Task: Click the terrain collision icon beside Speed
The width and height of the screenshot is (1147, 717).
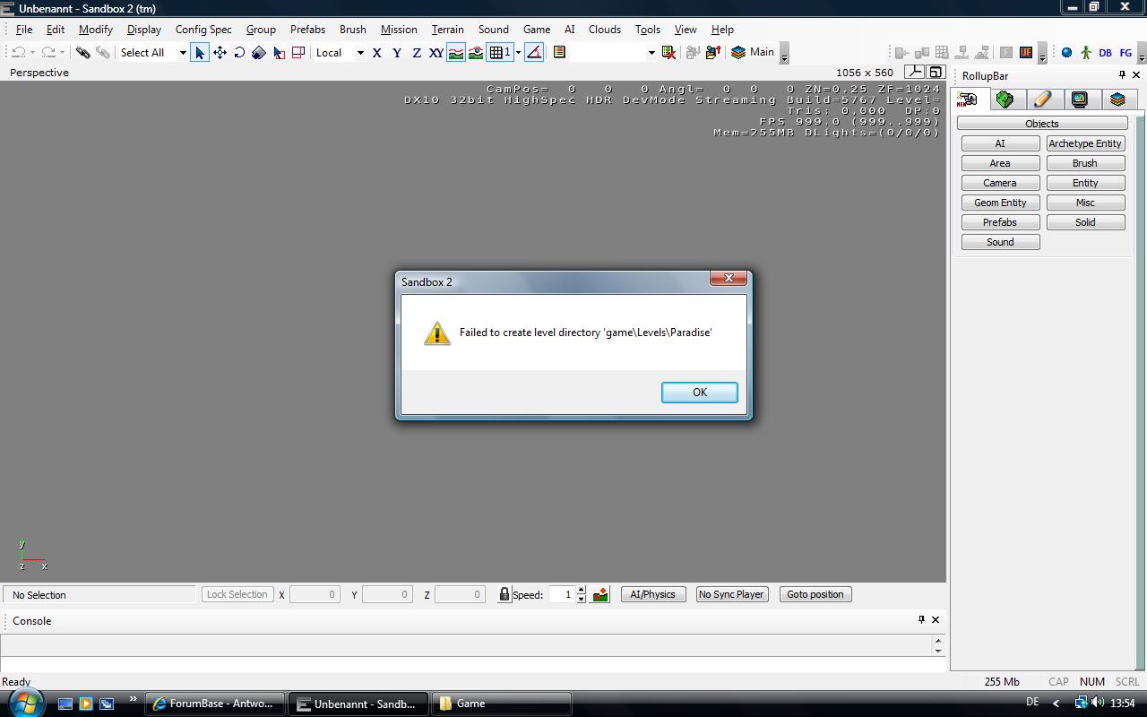Action: pos(600,594)
